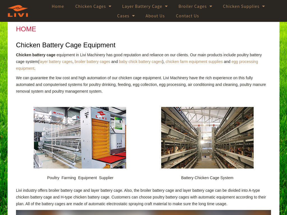Click the Livi logo in the header
The width and height of the screenshot is (287, 215).
(18, 11)
